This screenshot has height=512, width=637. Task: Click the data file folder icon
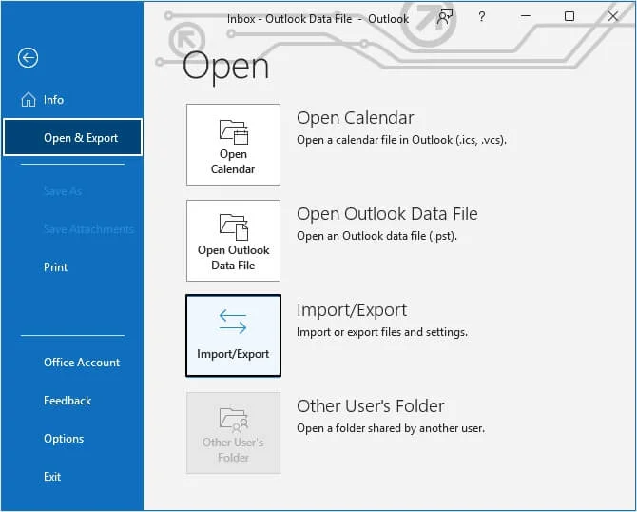(234, 226)
